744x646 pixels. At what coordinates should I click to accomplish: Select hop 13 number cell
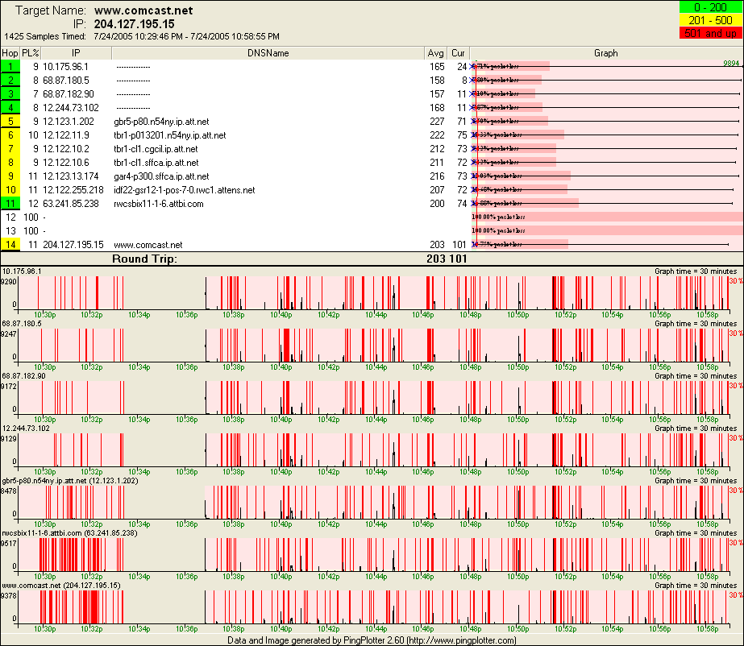coord(10,231)
